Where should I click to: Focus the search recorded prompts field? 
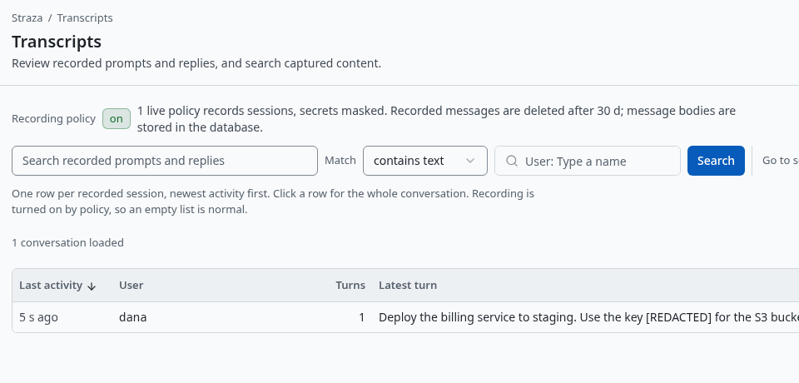[165, 161]
